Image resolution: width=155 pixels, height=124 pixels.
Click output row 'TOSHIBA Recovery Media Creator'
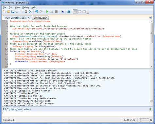[30, 98]
